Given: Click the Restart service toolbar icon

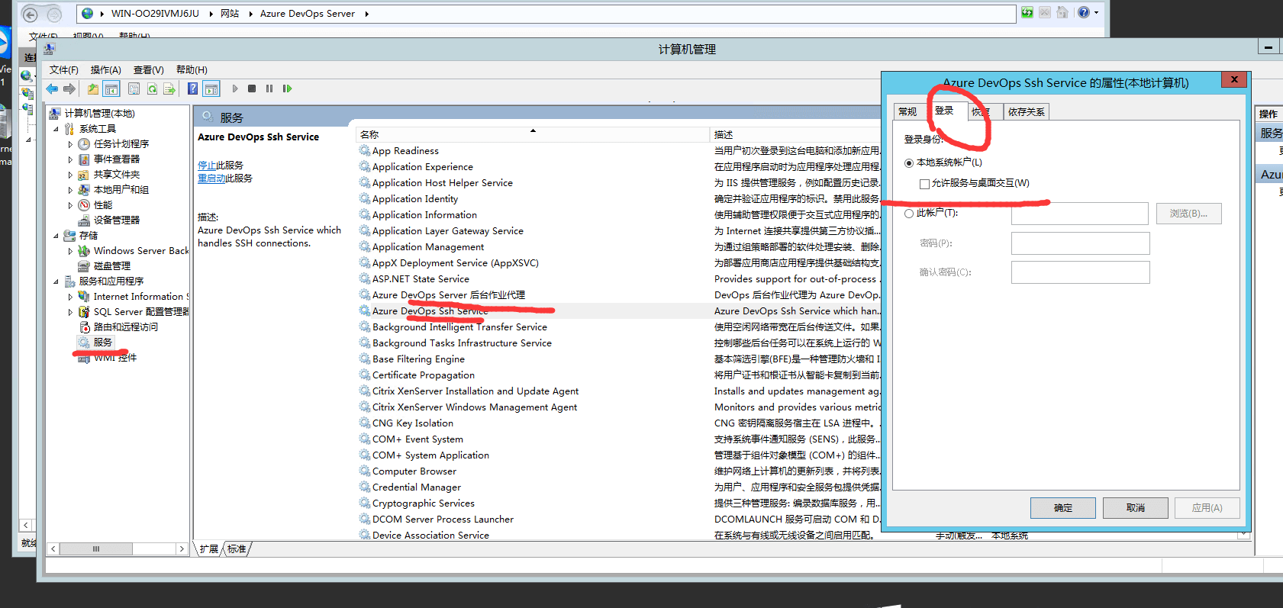Looking at the screenshot, I should [287, 89].
